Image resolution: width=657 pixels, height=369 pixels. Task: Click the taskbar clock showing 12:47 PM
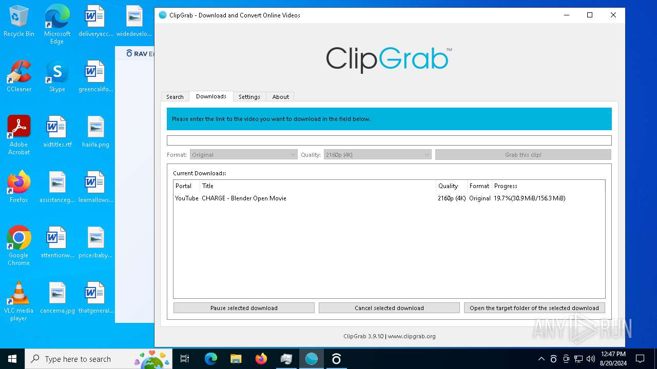click(613, 359)
